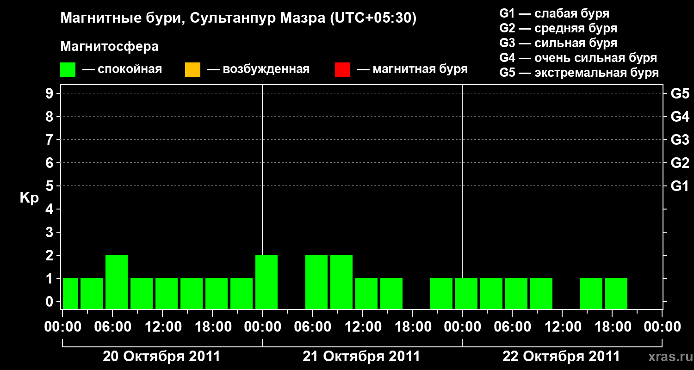Viewport: 694px width, 370px height.
Task: Click the '21 Октября 2011' date label
Action: point(361,357)
